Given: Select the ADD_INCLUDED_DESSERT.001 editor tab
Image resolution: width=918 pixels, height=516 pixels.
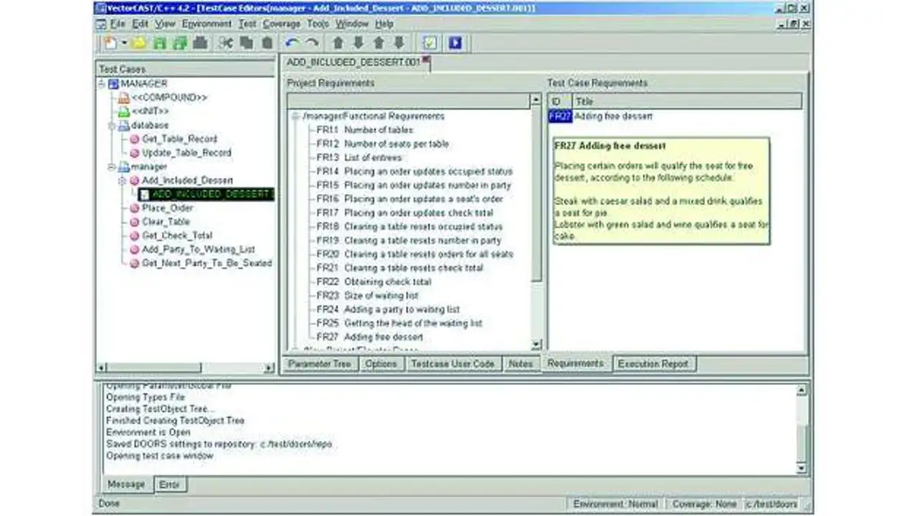Looking at the screenshot, I should click(356, 62).
